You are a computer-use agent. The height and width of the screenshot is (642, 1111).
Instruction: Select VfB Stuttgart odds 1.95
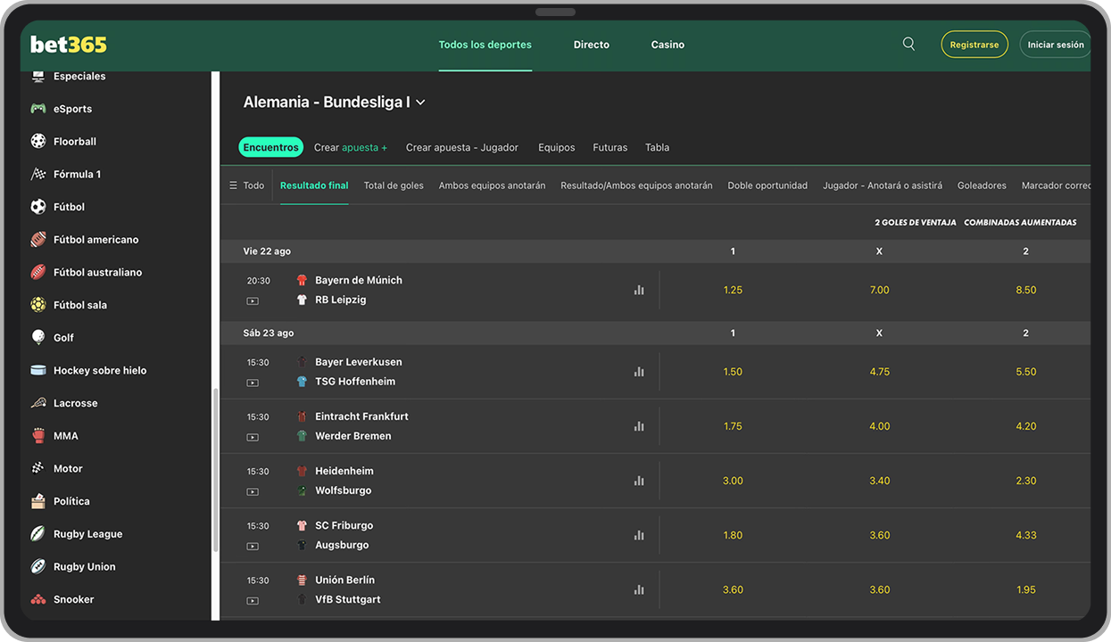(x=1026, y=589)
